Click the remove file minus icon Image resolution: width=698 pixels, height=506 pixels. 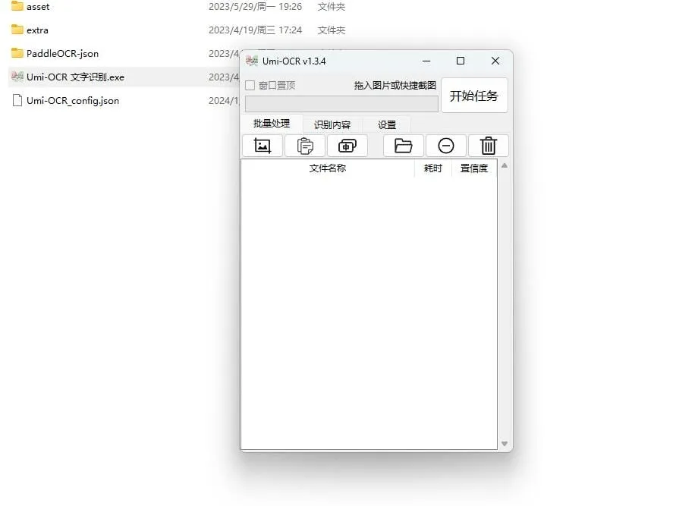click(446, 146)
